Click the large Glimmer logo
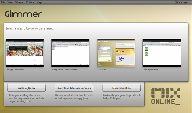 coord(23,14)
